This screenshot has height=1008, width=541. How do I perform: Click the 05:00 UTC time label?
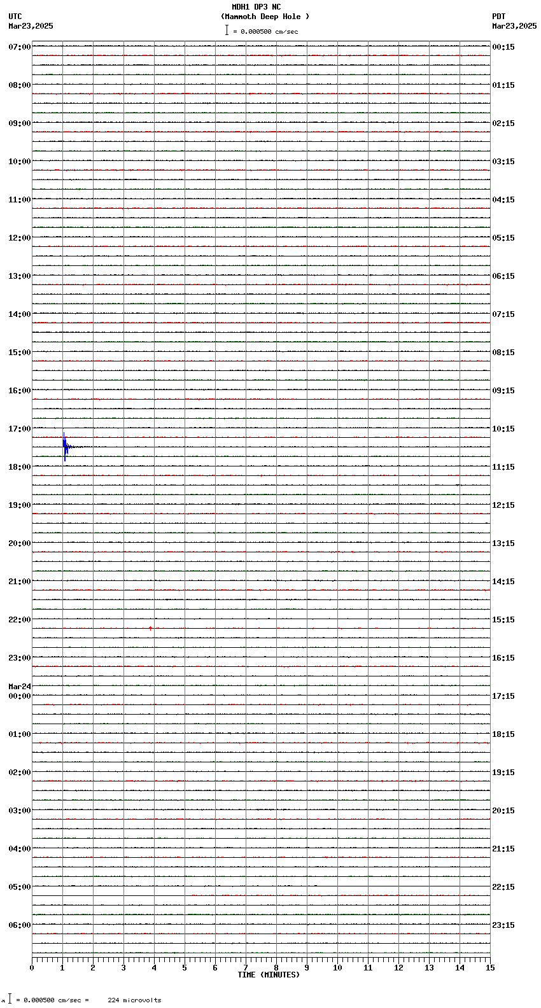click(20, 887)
